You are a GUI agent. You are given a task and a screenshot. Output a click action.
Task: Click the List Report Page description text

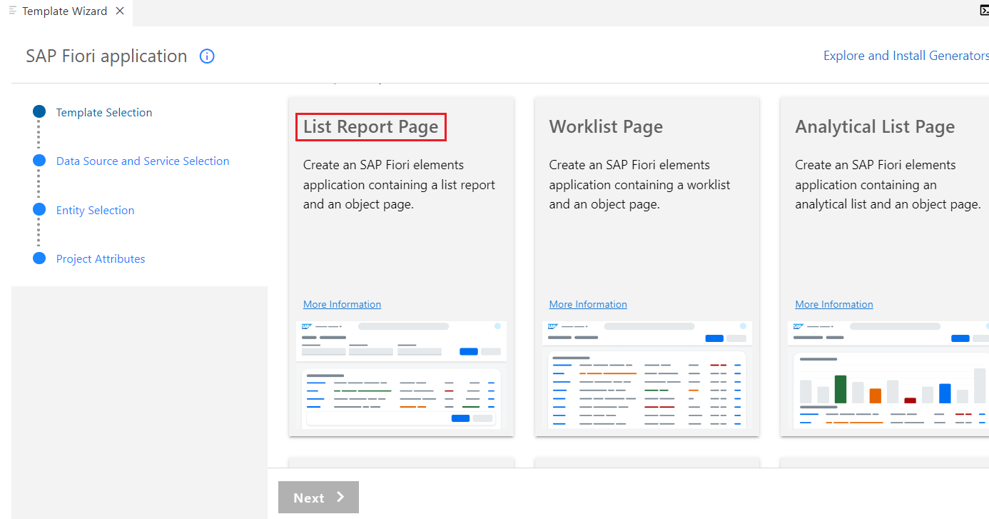[x=399, y=184]
